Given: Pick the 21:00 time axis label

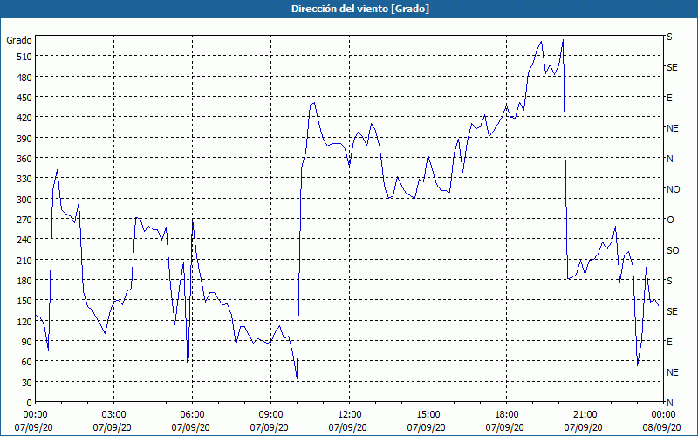Looking at the screenshot, I should tap(585, 415).
